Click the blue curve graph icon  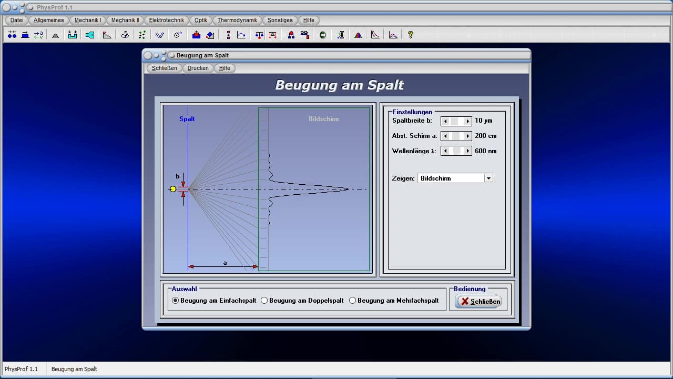(241, 35)
